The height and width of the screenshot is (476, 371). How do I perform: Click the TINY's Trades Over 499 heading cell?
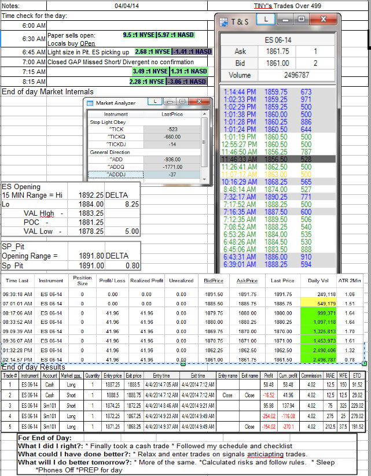point(288,6)
